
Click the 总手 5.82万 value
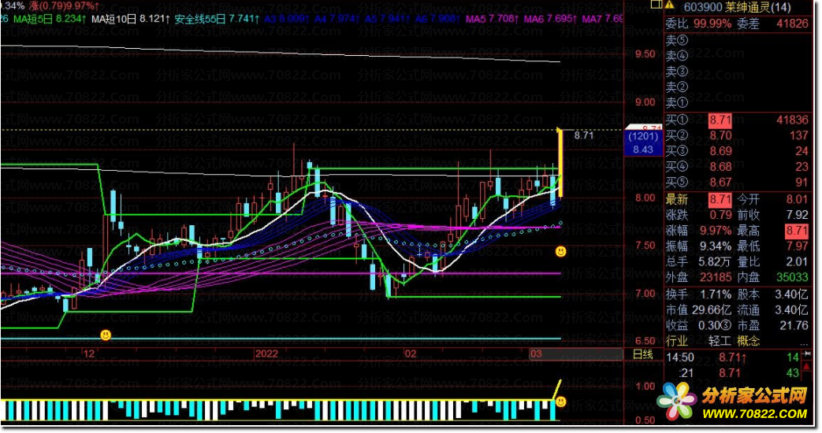click(x=714, y=262)
